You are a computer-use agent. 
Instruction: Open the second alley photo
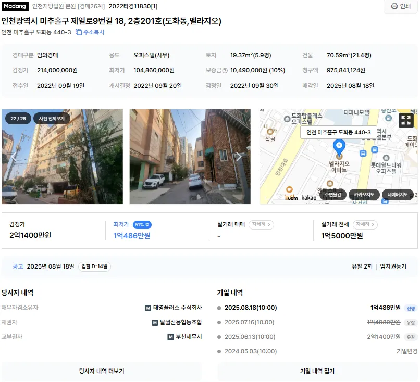(x=190, y=157)
